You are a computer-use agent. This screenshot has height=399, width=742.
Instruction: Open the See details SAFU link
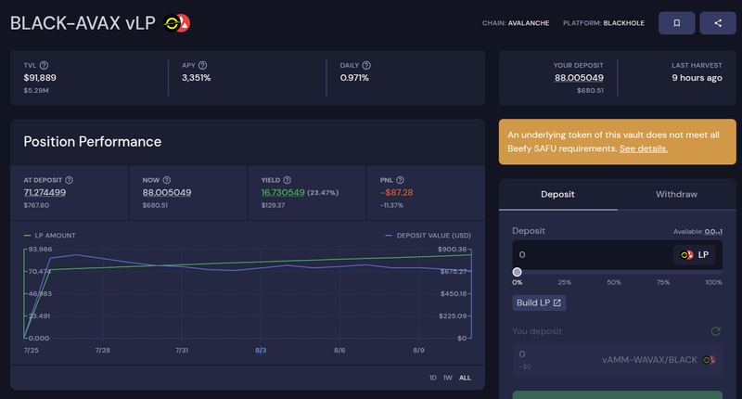(643, 148)
